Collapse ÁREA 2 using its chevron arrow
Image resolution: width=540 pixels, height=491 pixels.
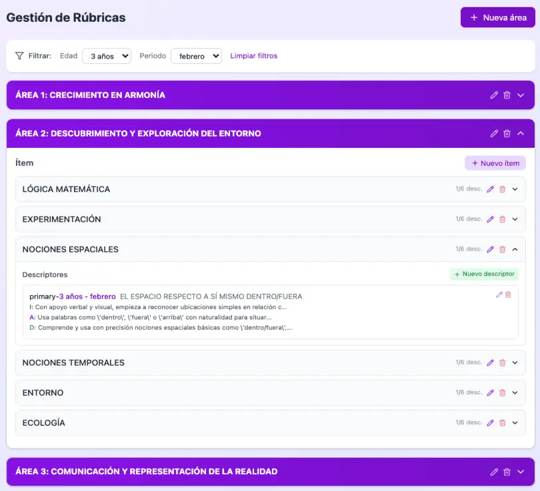click(519, 133)
